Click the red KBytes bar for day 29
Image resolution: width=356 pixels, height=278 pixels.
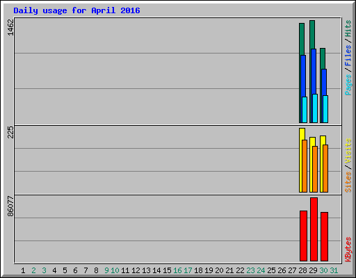[314, 229]
